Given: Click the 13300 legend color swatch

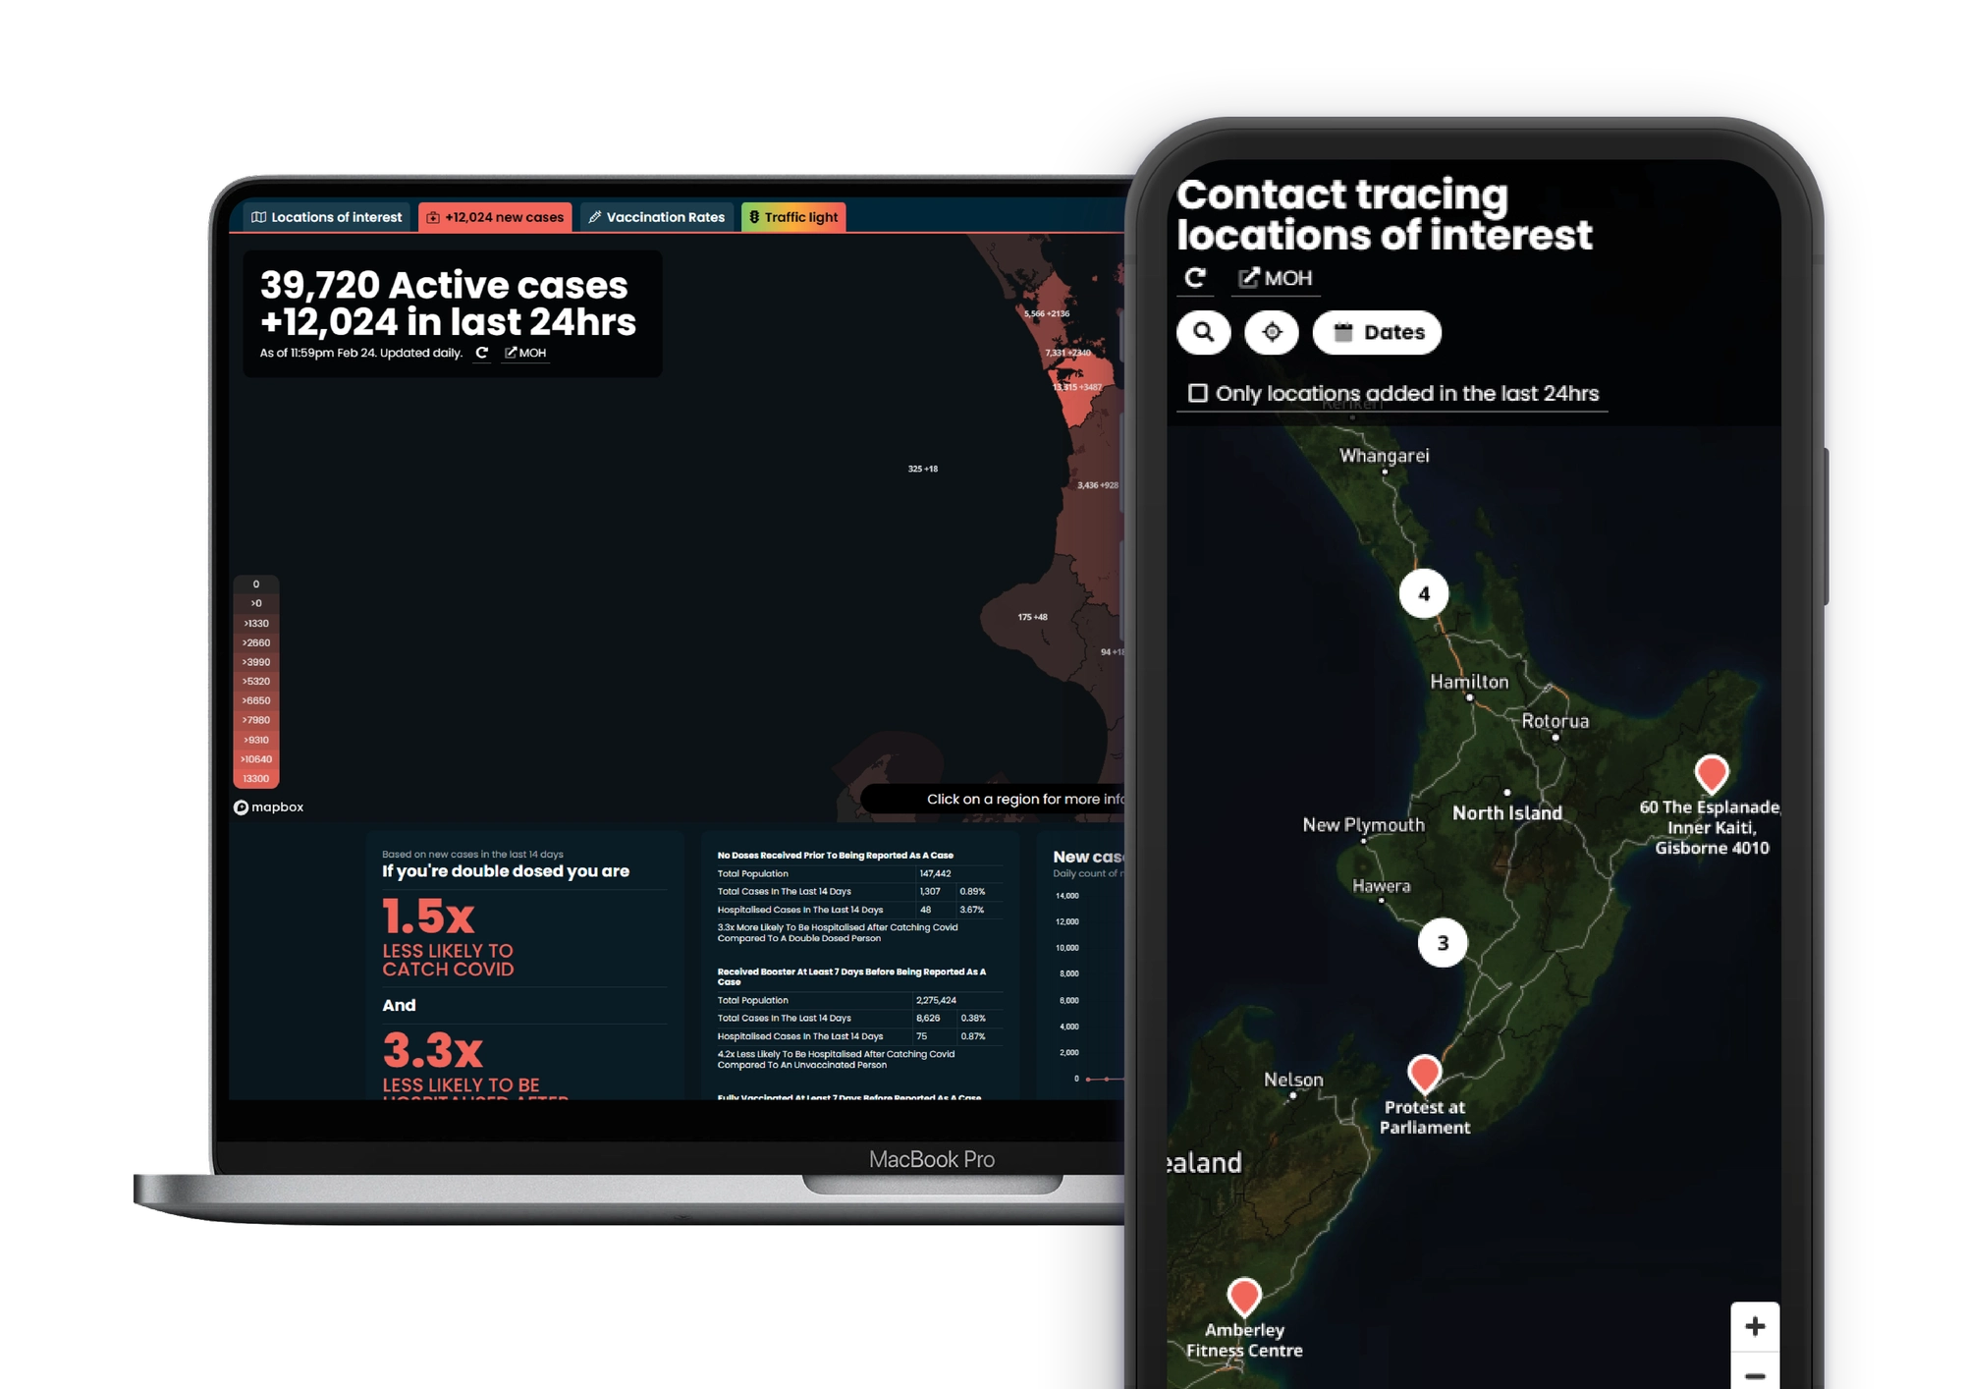Looking at the screenshot, I should pyautogui.click(x=256, y=778).
